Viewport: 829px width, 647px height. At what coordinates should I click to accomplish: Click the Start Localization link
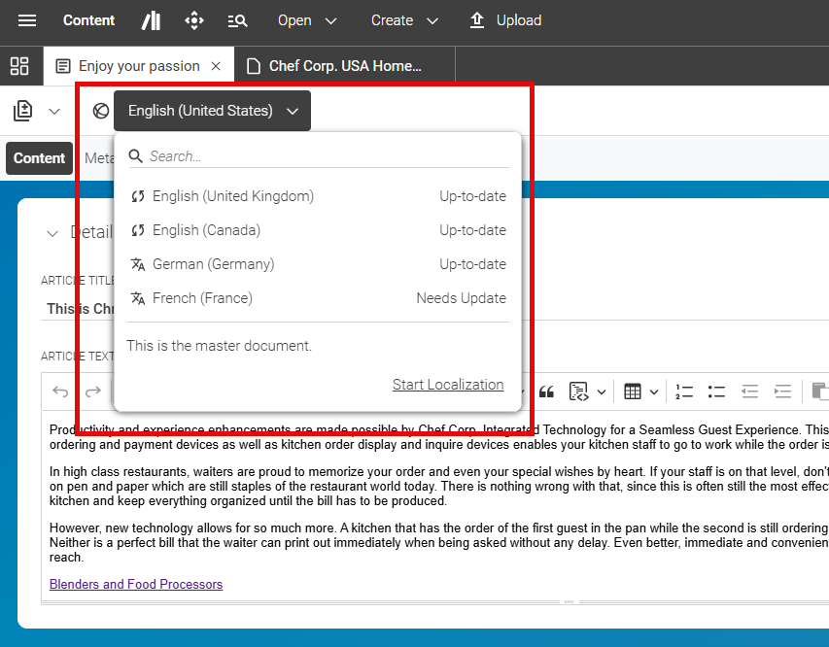pos(448,384)
